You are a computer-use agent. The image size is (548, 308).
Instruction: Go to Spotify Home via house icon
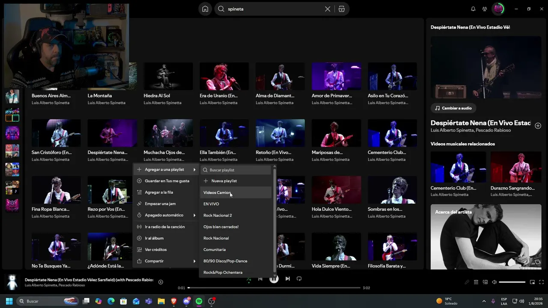click(x=205, y=9)
